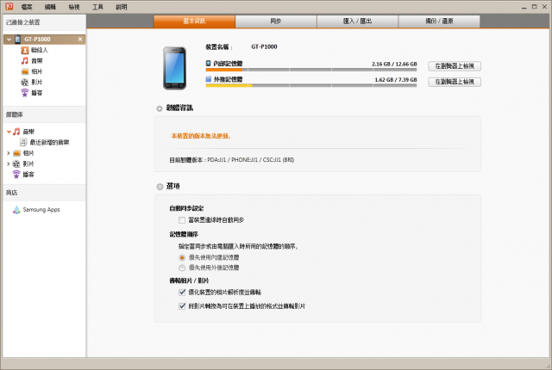Image resolution: width=552 pixels, height=370 pixels.
Task: Disconnect GT-P1000 using its X button
Action: click(x=80, y=40)
